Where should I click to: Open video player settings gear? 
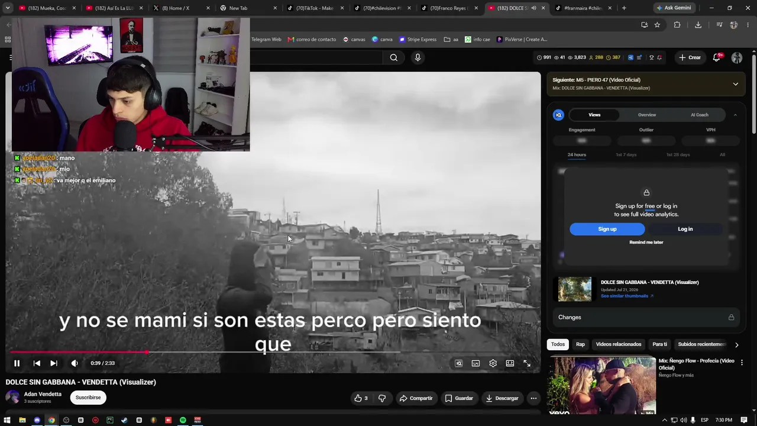click(493, 363)
